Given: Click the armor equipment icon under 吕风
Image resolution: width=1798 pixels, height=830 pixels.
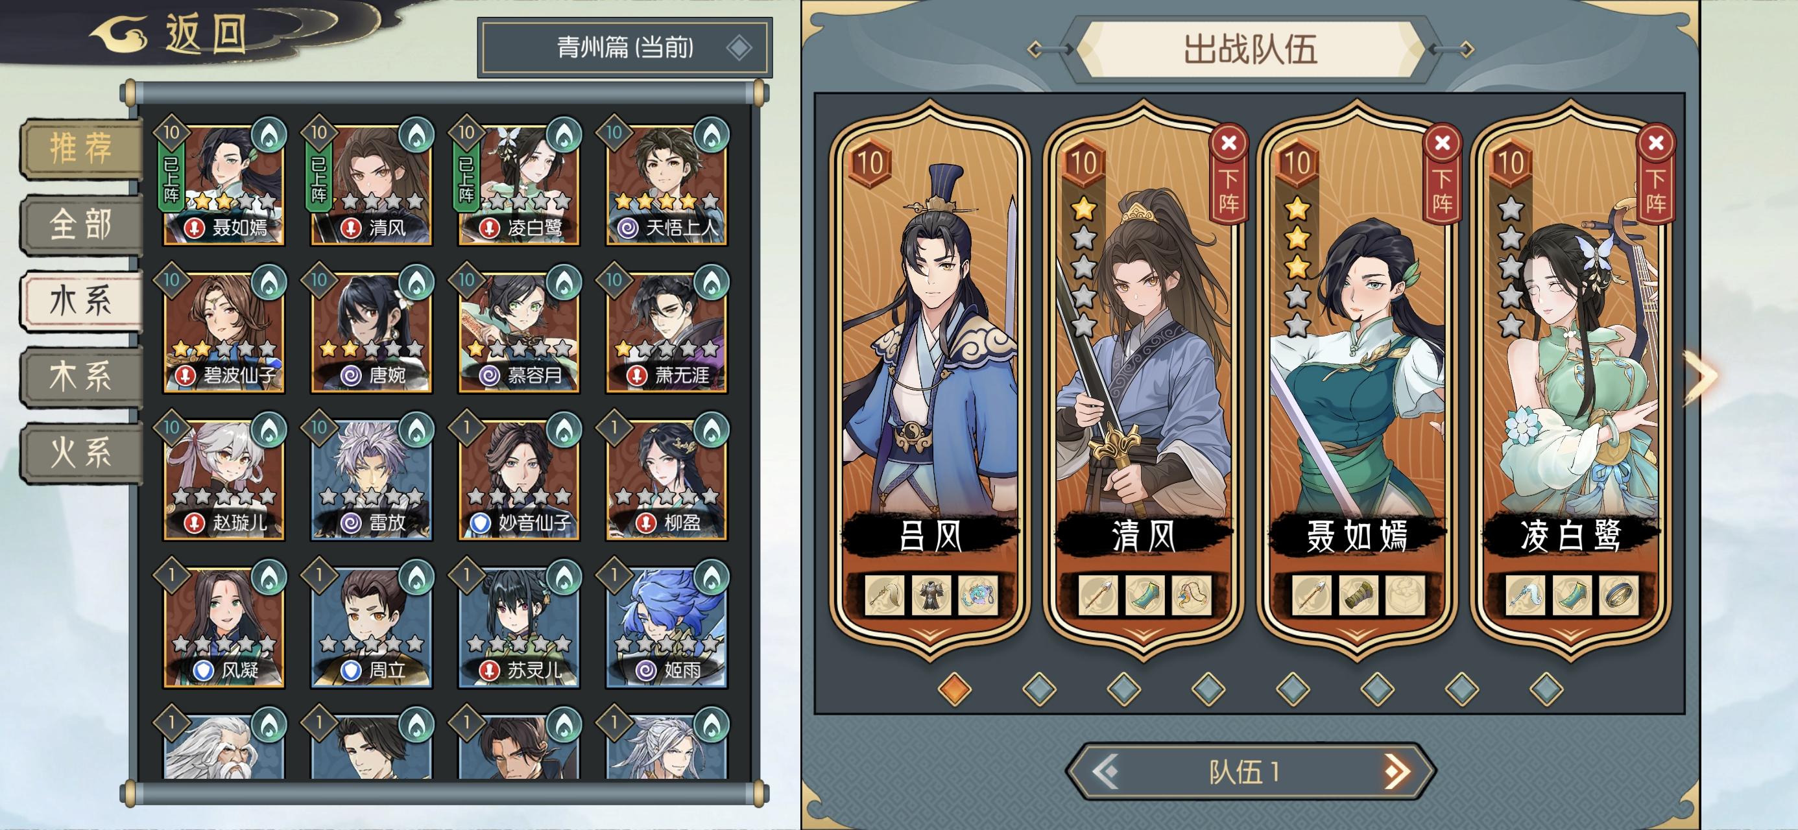Looking at the screenshot, I should (x=931, y=595).
